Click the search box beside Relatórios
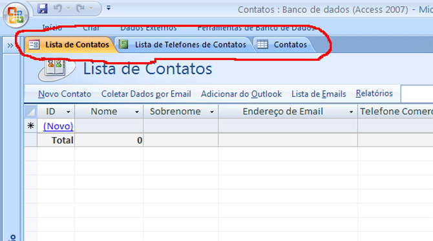Screen dimensions: 433x241 (x=417, y=94)
